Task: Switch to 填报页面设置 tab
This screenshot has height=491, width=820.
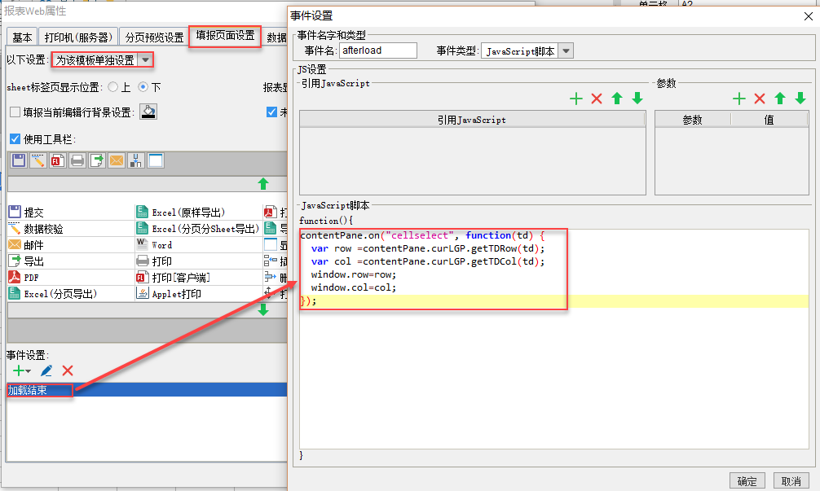Action: pos(225,36)
